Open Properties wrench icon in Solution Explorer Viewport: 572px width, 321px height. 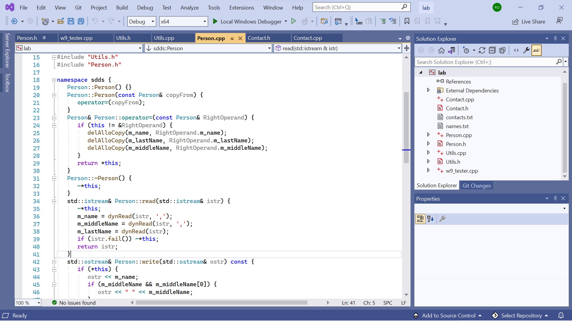[x=526, y=51]
